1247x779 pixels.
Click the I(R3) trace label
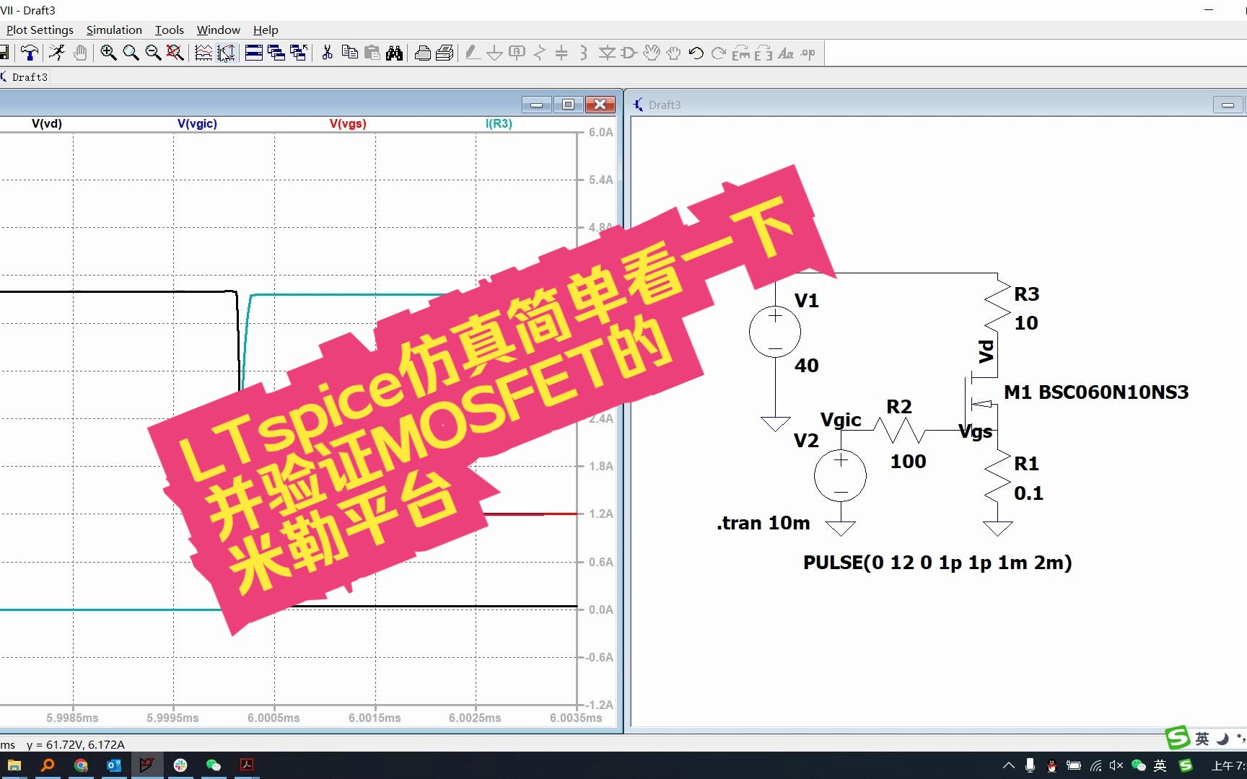[x=499, y=123]
